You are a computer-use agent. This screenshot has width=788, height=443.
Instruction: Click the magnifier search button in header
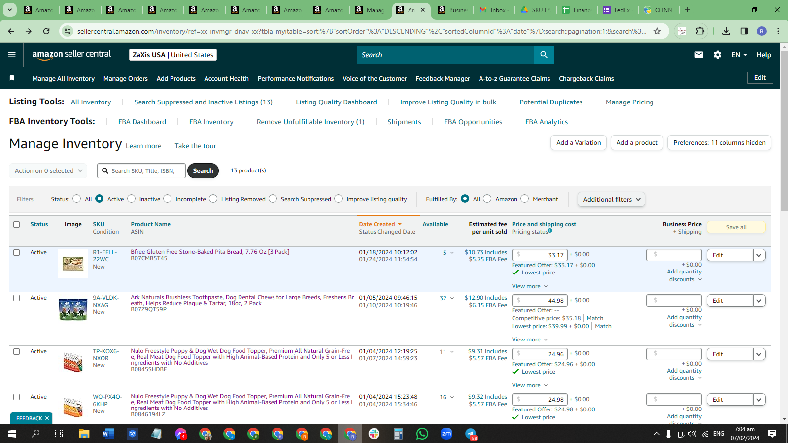click(x=544, y=55)
